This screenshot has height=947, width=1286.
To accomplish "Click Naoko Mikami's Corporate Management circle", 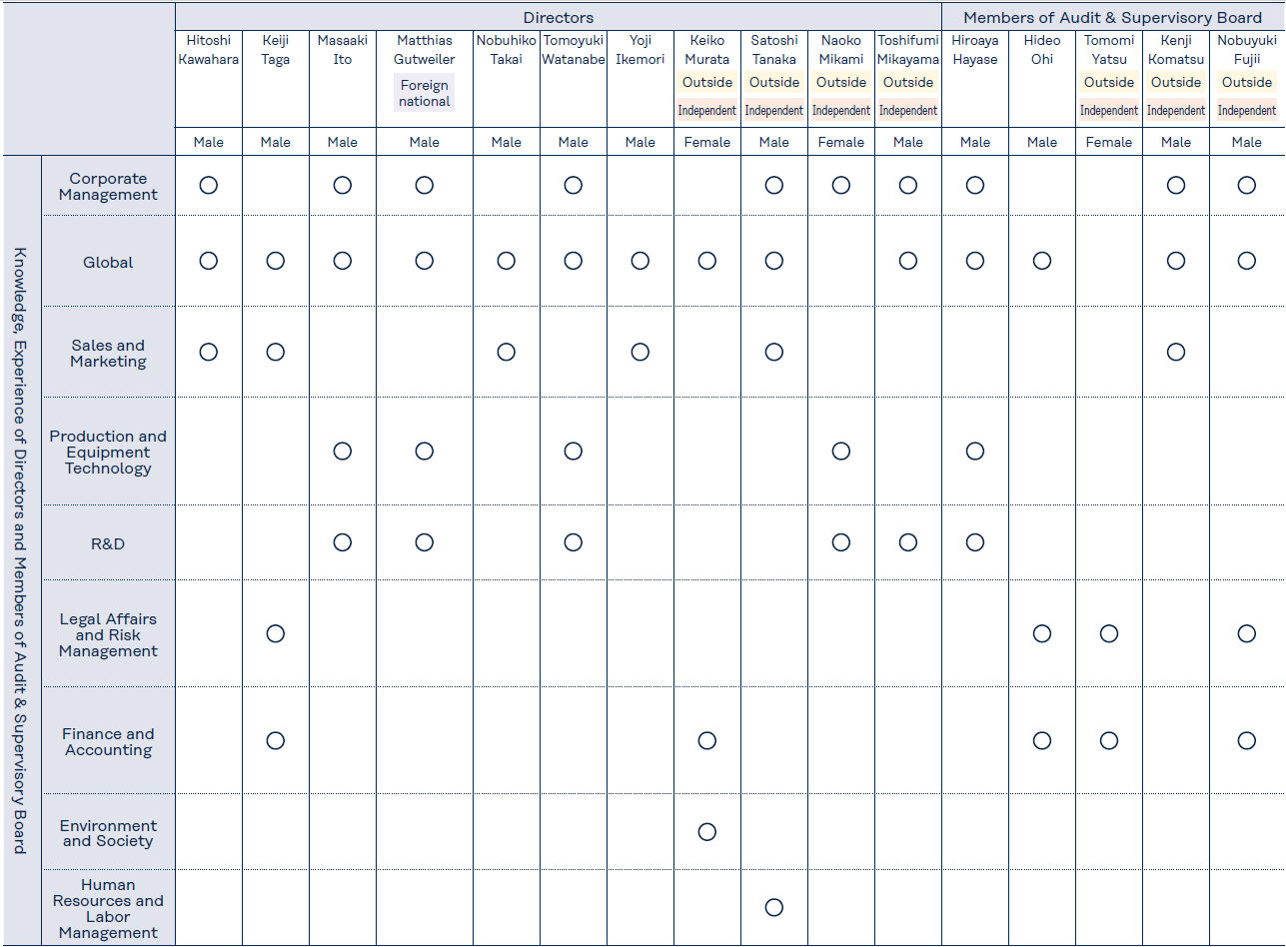I will tap(841, 185).
